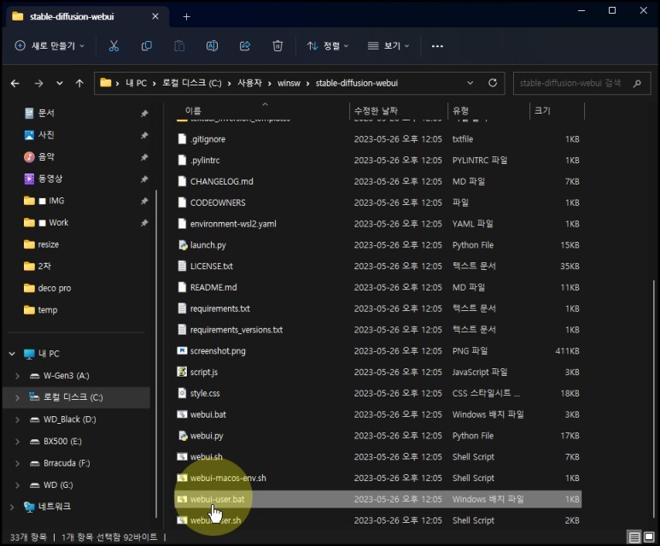Expand the WD_Black (D:) drive node
This screenshot has width=660, height=546.
pyautogui.click(x=17, y=420)
